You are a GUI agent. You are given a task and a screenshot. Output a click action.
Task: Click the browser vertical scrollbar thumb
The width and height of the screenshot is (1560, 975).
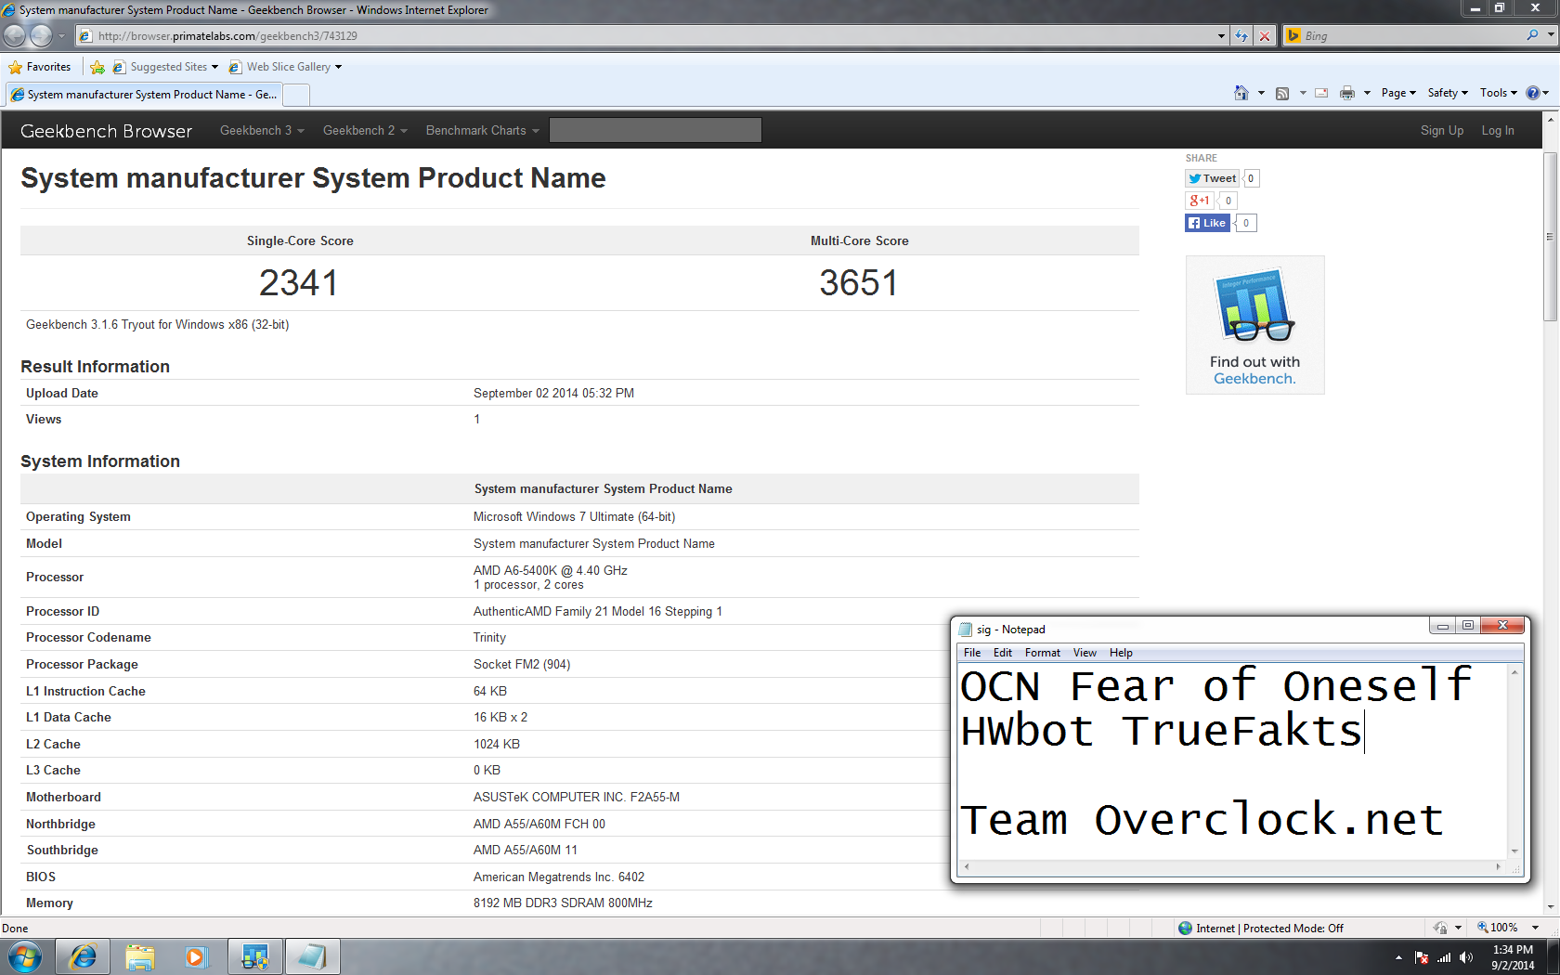(1550, 236)
